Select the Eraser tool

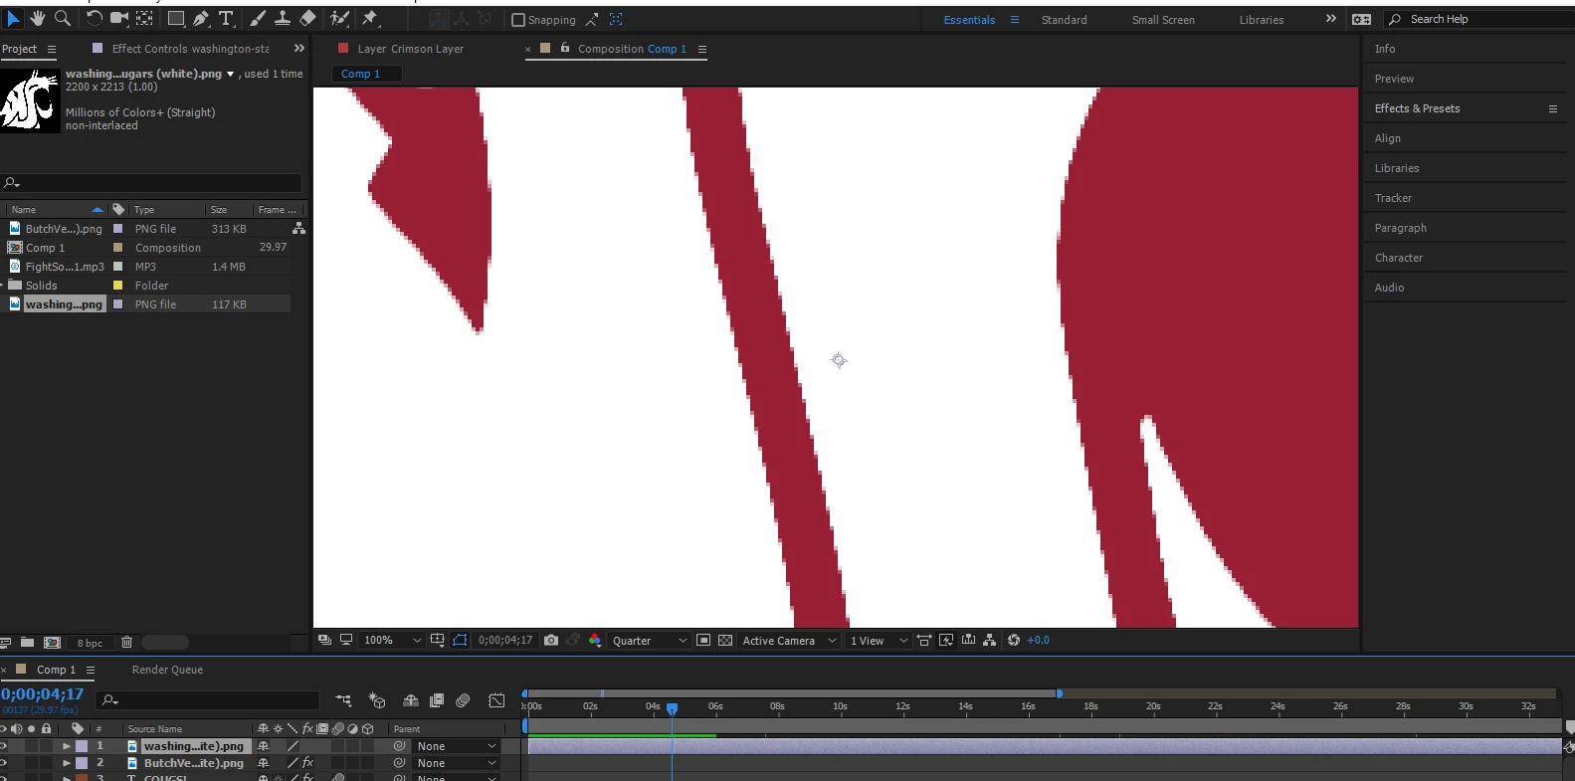pos(307,18)
